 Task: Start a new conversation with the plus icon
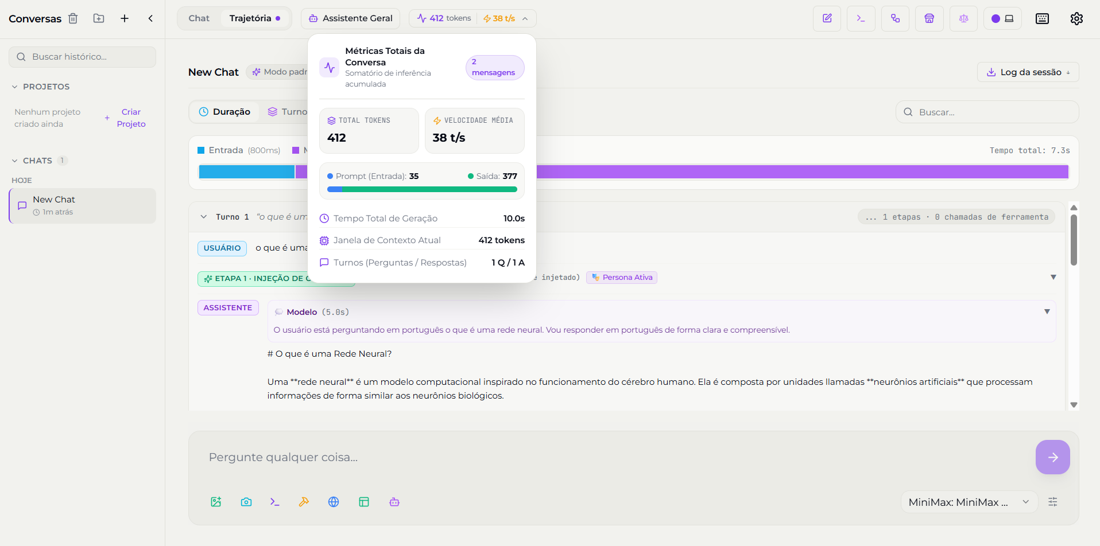[125, 18]
